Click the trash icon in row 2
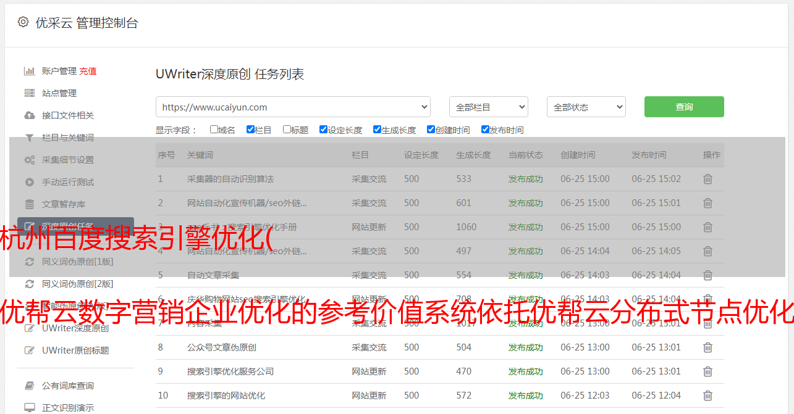The height and width of the screenshot is (414, 794). [x=707, y=203]
